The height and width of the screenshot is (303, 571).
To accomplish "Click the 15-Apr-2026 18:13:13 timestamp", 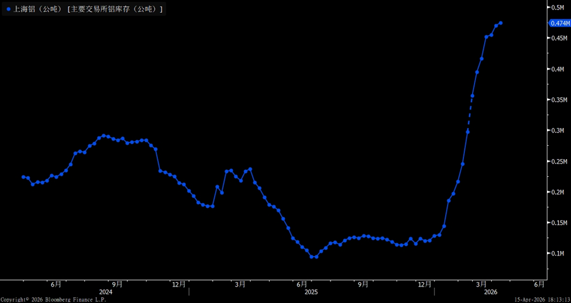I will [x=542, y=300].
